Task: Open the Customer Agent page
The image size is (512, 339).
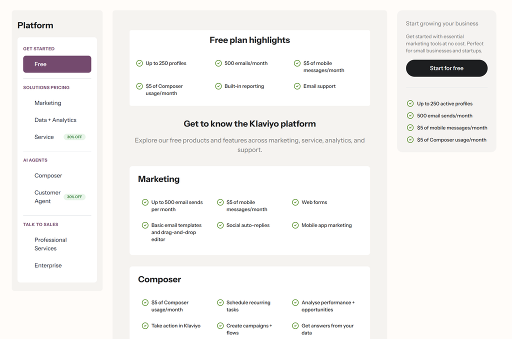Action: [47, 196]
